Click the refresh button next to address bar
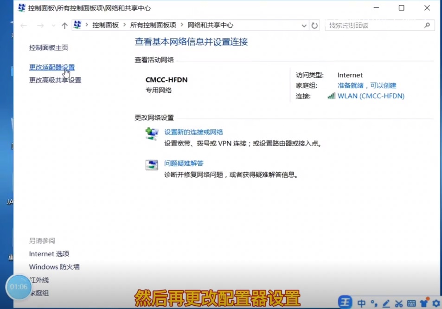The image size is (442, 309). click(x=314, y=26)
